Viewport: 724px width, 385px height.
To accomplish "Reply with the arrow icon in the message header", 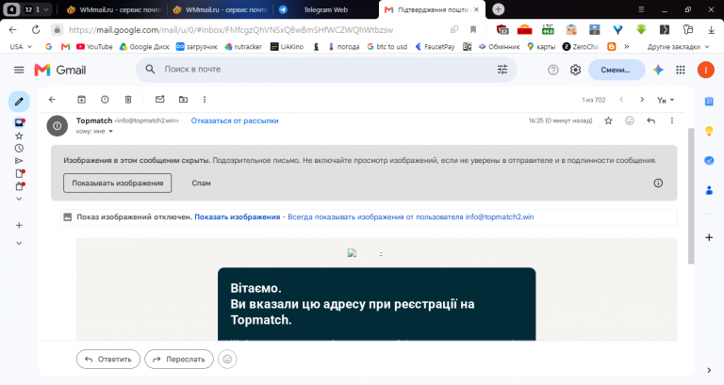I will 651,120.
